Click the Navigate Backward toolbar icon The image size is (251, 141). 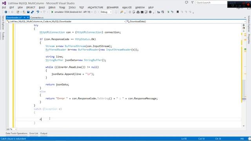coord(6,12)
